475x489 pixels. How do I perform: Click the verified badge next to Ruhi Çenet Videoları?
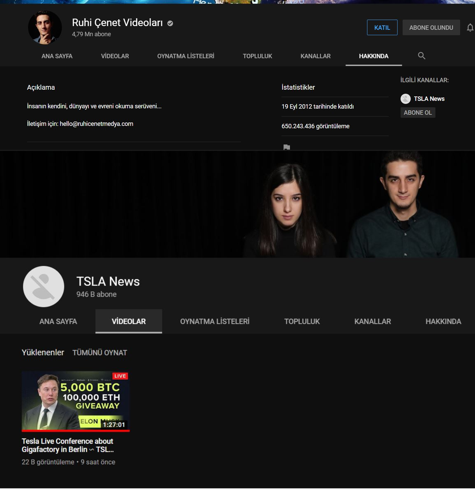tap(170, 23)
